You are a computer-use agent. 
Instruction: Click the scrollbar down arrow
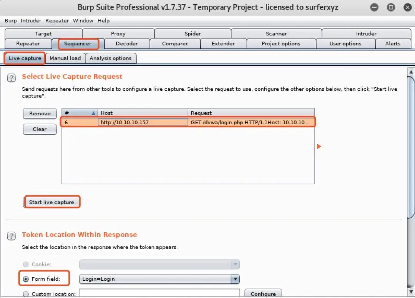point(411,292)
